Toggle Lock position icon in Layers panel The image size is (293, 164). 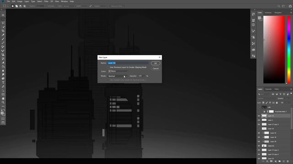[x=270, y=102]
